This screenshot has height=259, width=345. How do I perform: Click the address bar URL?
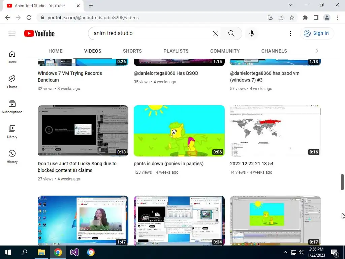(93, 18)
